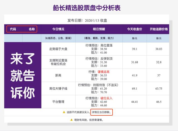The height and width of the screenshot is (131, 178).
Task: Click 支撑: 61.20
Action: pos(99,89)
